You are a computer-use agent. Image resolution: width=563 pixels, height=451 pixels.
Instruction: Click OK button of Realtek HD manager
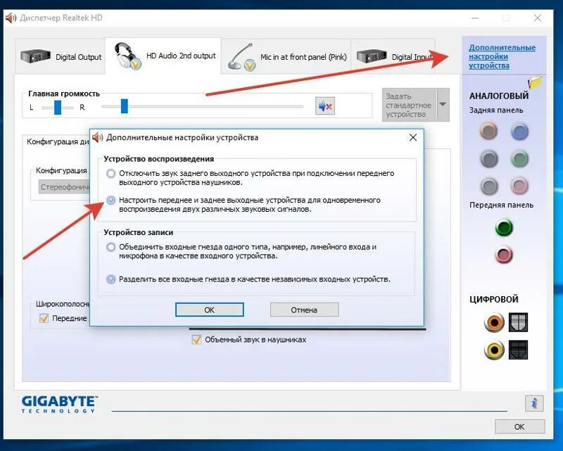pos(519,426)
